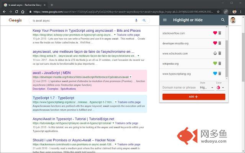Delete the developer.mozilla.org entry
This screenshot has height=153, width=245.
tap(220, 43)
